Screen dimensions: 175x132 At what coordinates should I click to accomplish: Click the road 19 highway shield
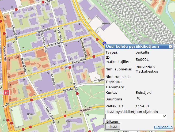coord(6,92)
